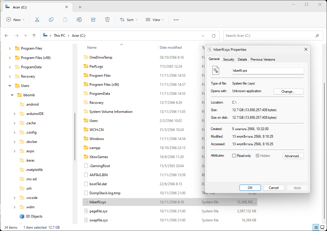Click the Advanced... attributes button
Image resolution: width=327 pixels, height=231 pixels.
coord(293,156)
